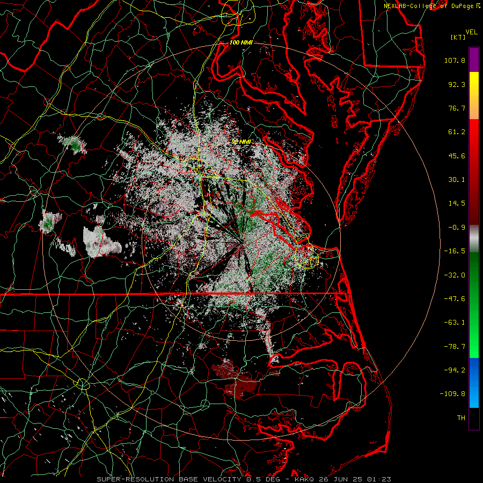Click the -32.0 velocity scale value
The width and height of the screenshot is (483, 483).
(455, 275)
